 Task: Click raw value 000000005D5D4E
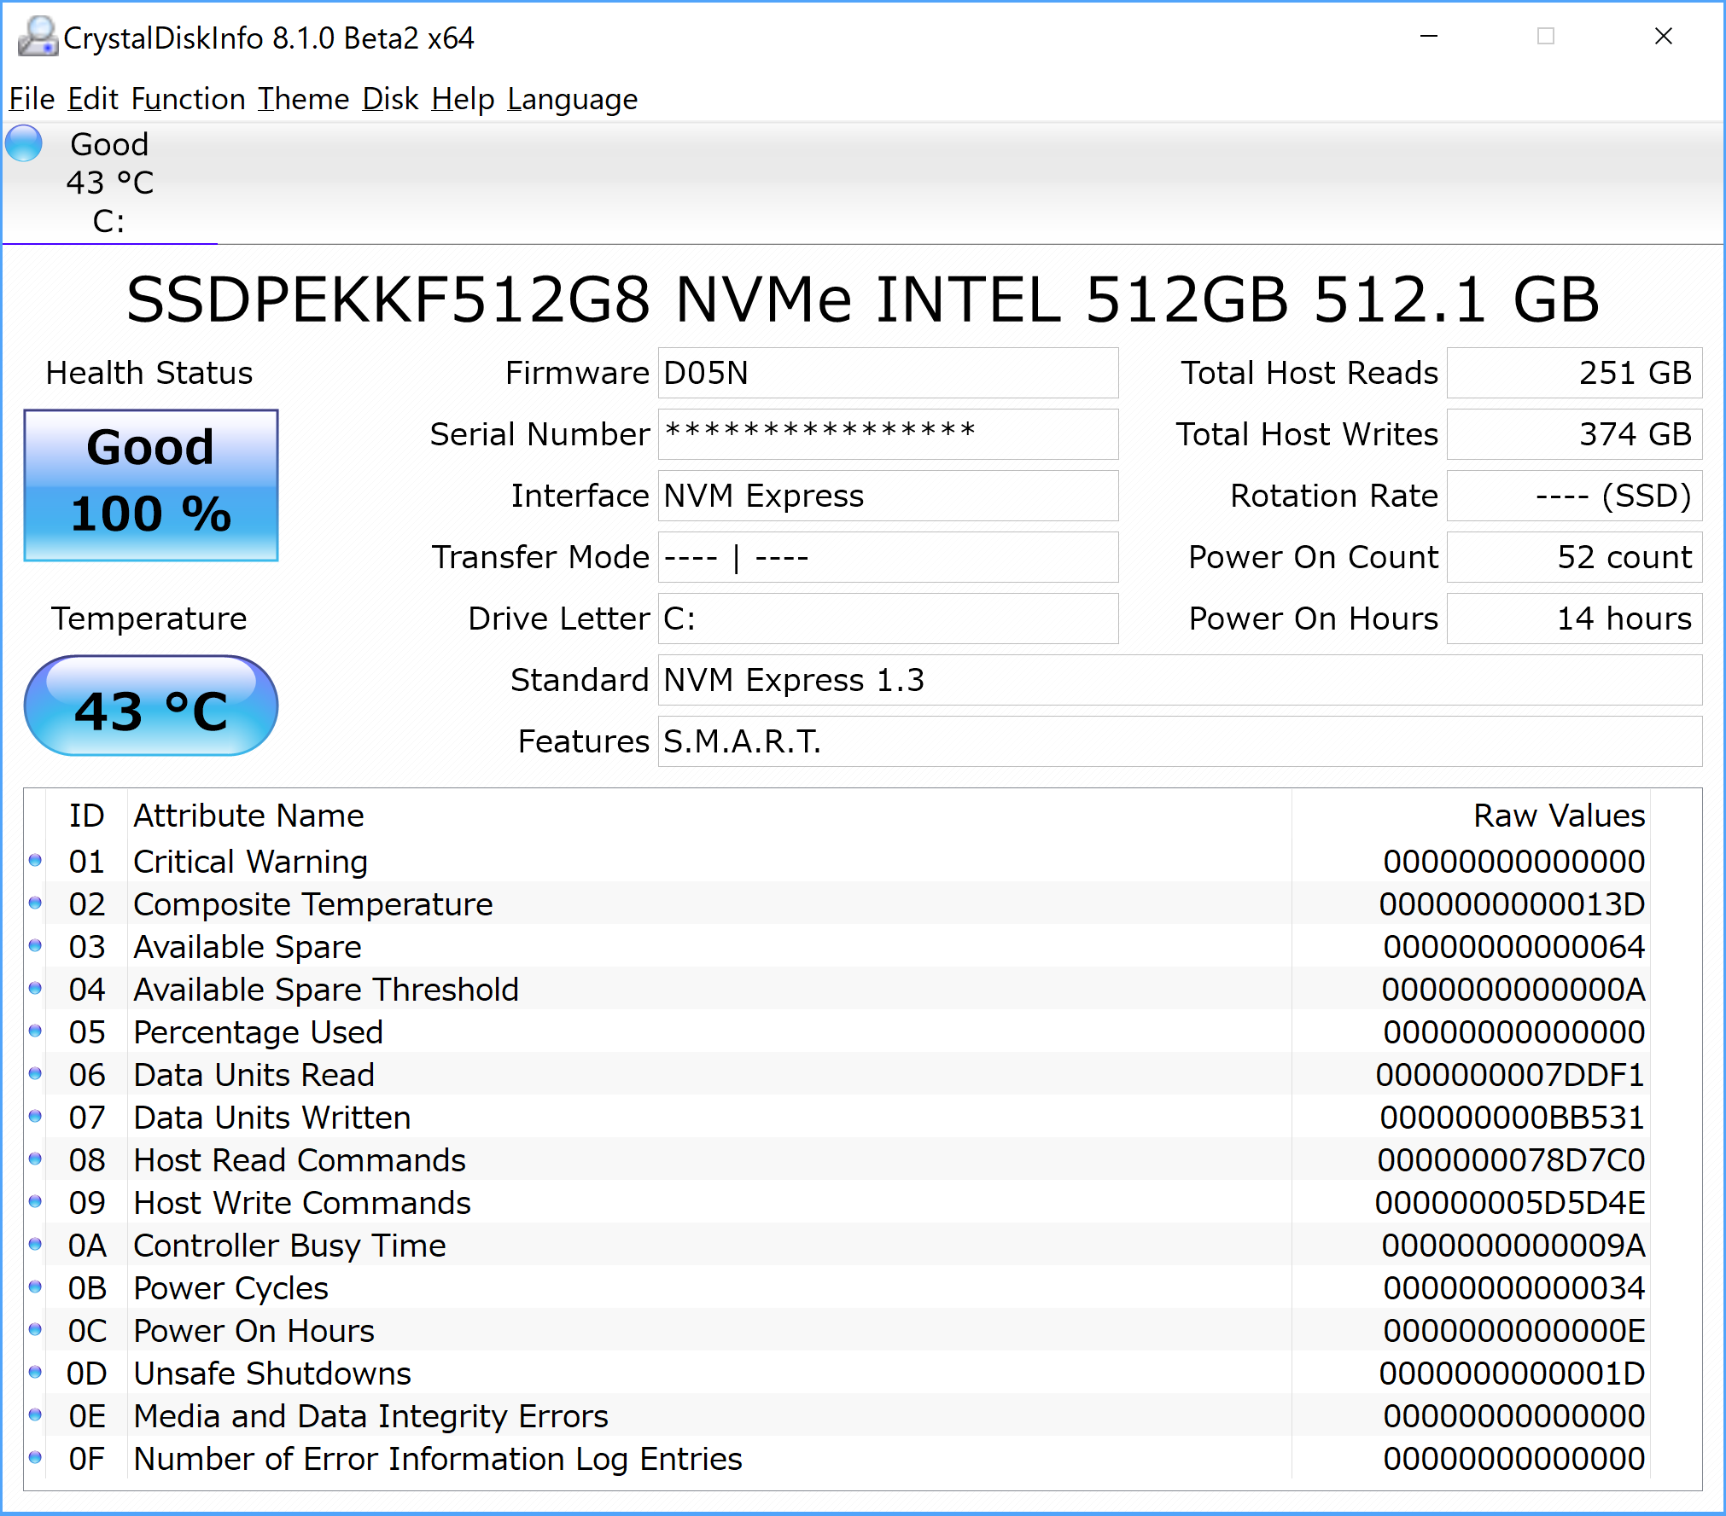[1509, 1203]
